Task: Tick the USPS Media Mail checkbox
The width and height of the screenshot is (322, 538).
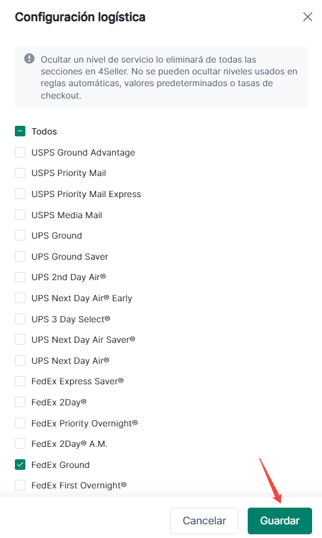Action: coord(20,215)
